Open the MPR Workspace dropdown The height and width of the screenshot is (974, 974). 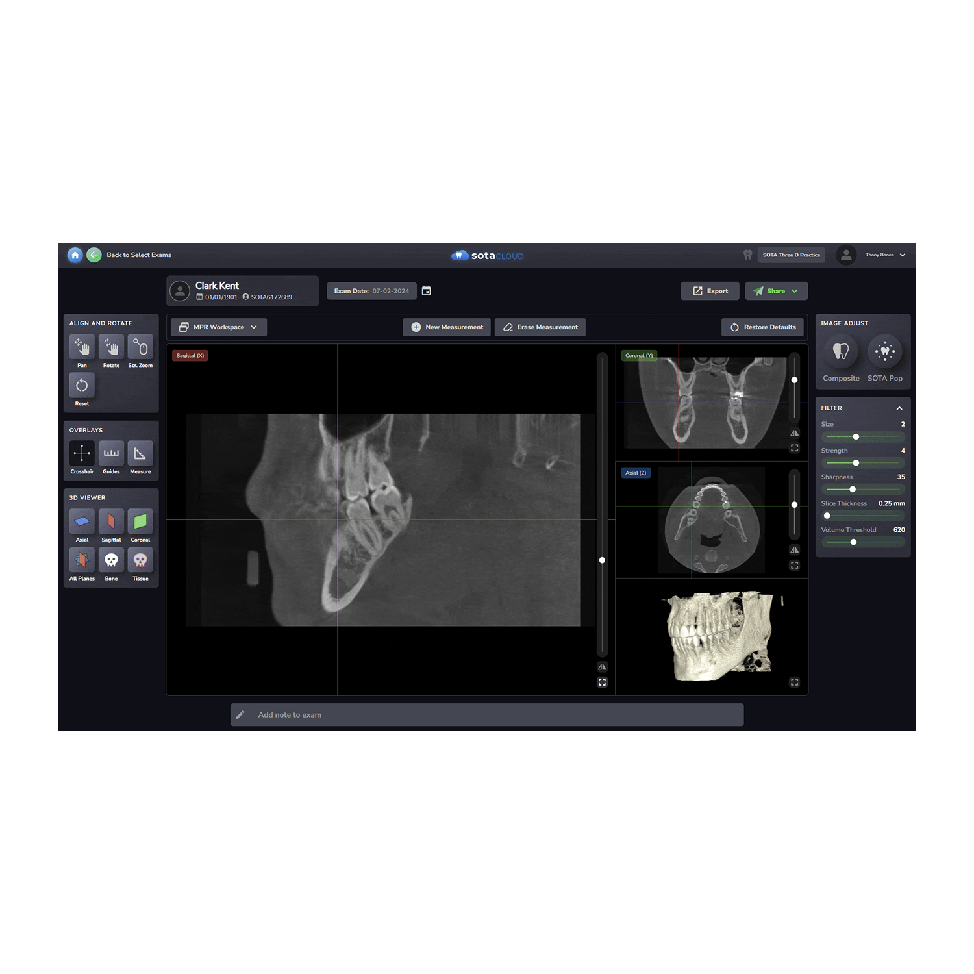(x=219, y=327)
